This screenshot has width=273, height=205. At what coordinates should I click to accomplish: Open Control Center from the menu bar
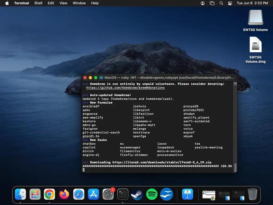pyautogui.click(x=230, y=3)
